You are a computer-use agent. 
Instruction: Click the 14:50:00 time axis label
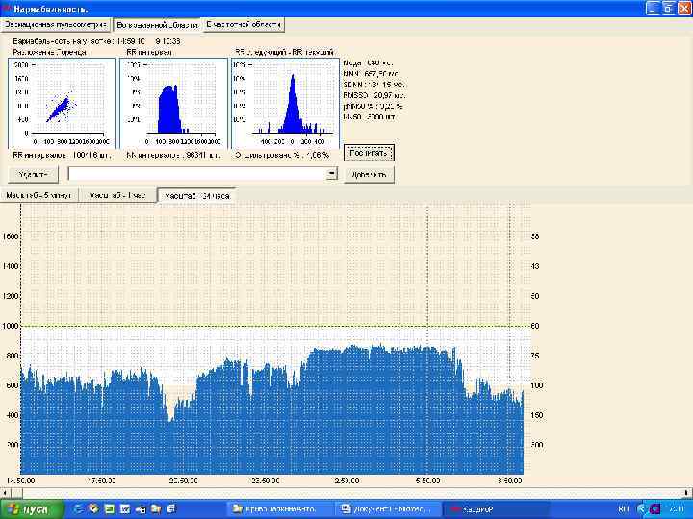pos(21,481)
